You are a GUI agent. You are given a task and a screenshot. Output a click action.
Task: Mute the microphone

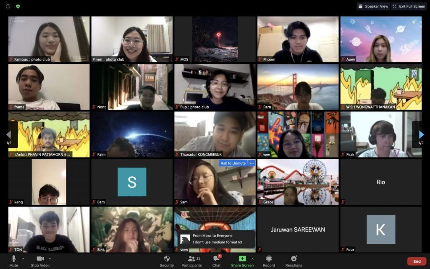point(13,260)
